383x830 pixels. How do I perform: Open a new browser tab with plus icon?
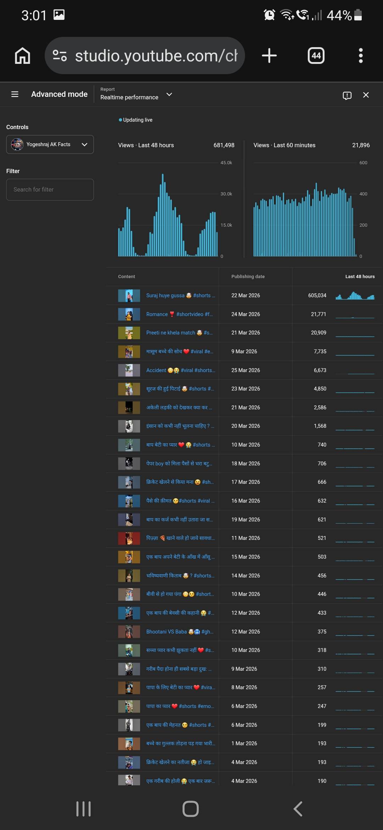click(x=269, y=56)
